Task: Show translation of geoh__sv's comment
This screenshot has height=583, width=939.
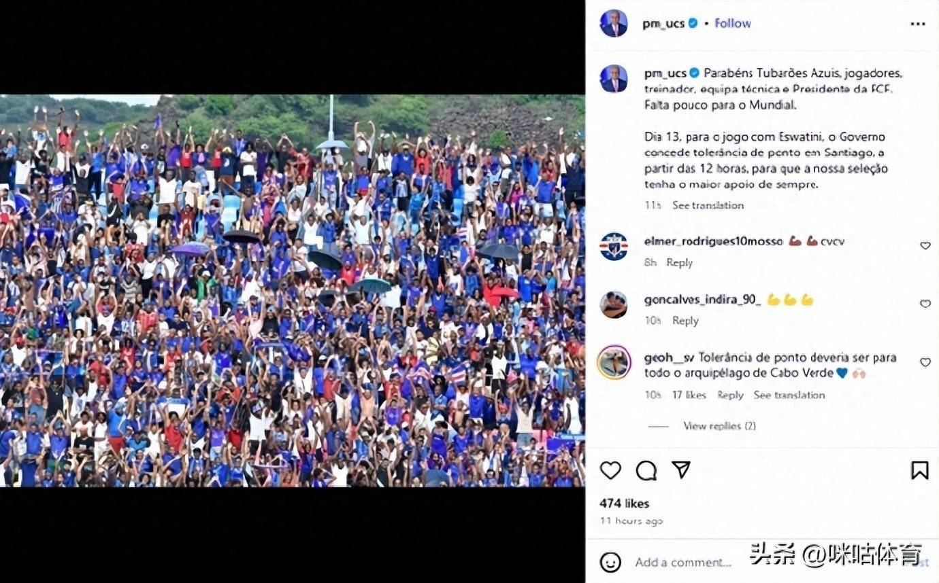Action: click(x=789, y=395)
